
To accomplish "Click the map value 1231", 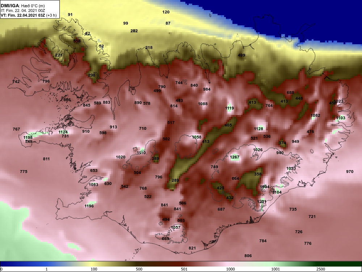I will [262, 201].
